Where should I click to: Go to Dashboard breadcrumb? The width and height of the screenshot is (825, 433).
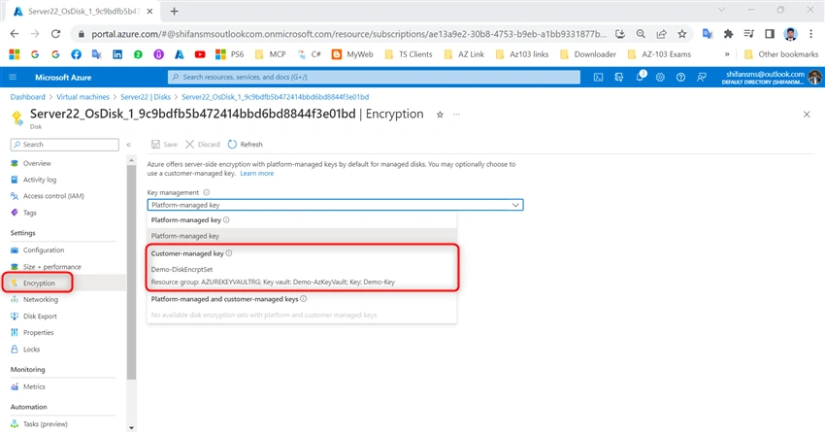coord(28,97)
